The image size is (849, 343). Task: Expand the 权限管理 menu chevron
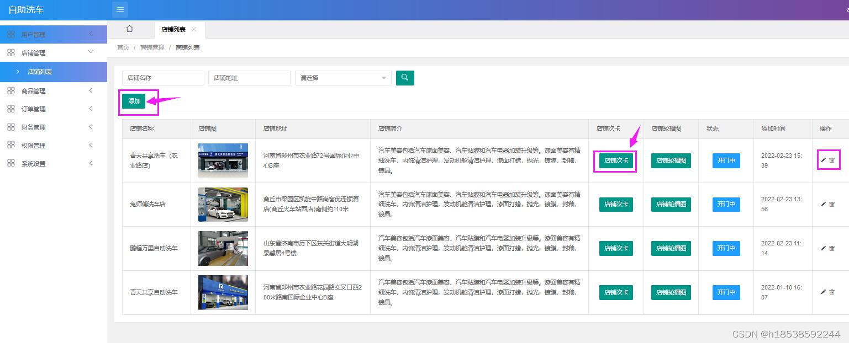tap(91, 145)
